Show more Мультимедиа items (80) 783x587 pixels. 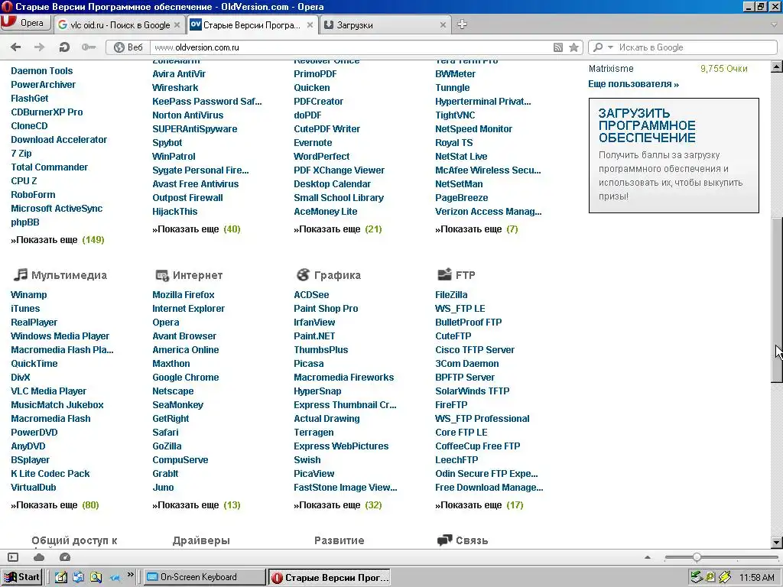point(55,505)
